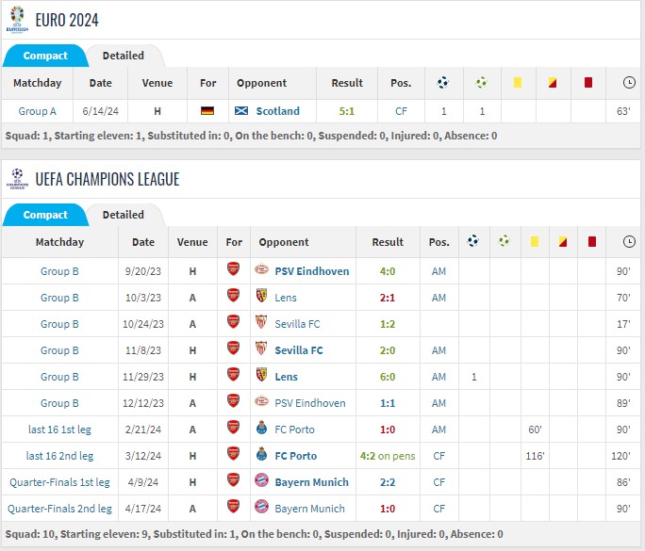Click yellow card icon in EURO 2024 header

pyautogui.click(x=518, y=83)
